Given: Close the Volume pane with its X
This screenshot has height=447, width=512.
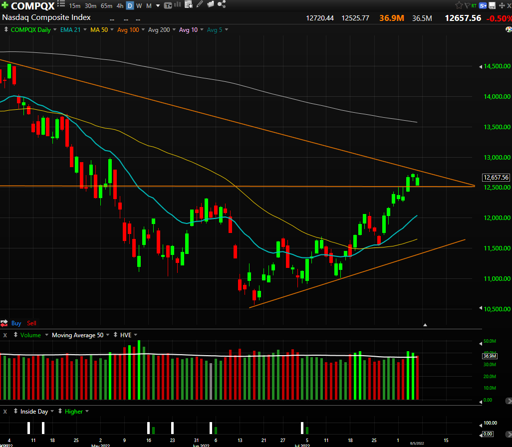Looking at the screenshot, I should click(x=5, y=335).
